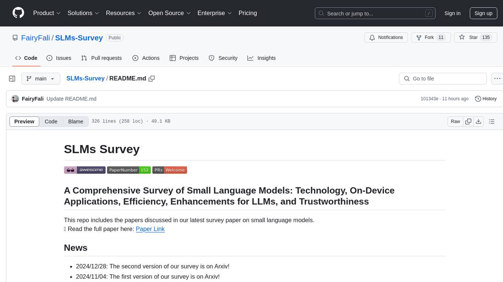
Task: Switch to the Actions tab
Action: (x=146, y=58)
